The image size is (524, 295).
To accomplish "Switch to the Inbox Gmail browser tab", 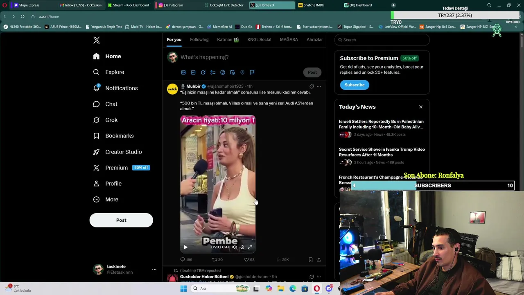I will click(x=81, y=5).
